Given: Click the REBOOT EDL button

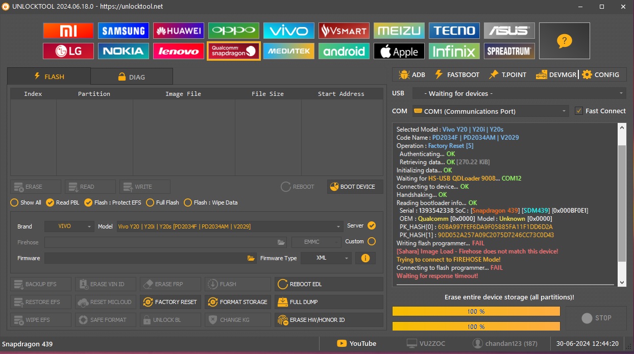Looking at the screenshot, I should tap(329, 284).
